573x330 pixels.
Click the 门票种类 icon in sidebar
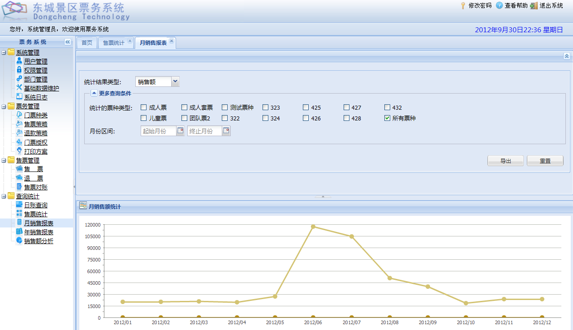[x=19, y=115]
